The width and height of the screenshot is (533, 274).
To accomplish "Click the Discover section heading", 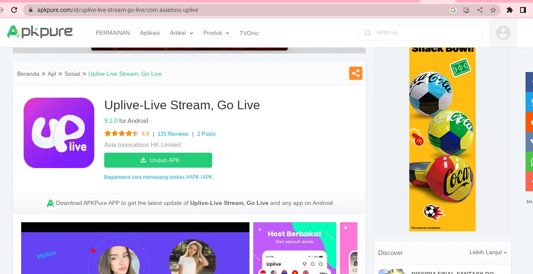I will pos(390,253).
